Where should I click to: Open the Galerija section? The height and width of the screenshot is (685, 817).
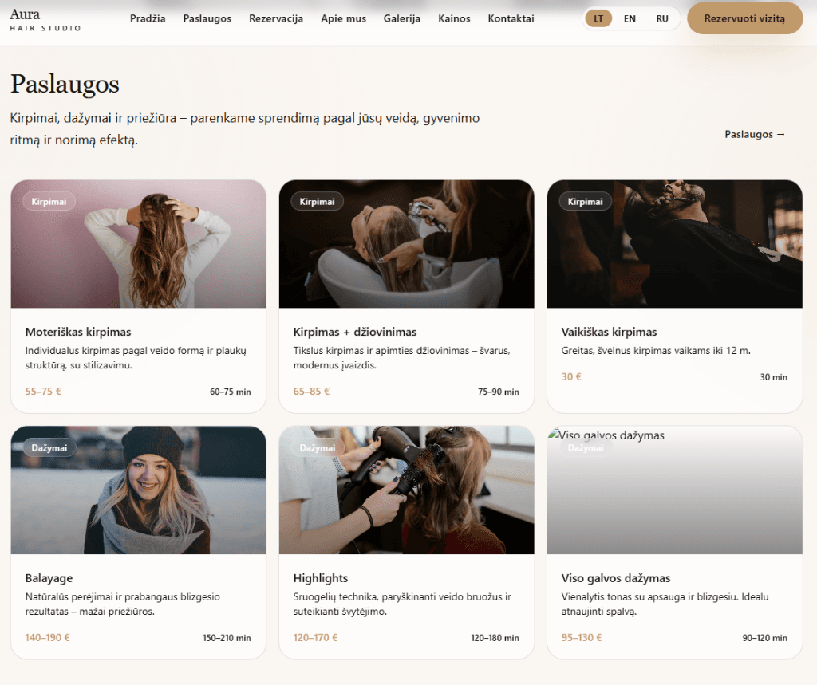click(401, 18)
